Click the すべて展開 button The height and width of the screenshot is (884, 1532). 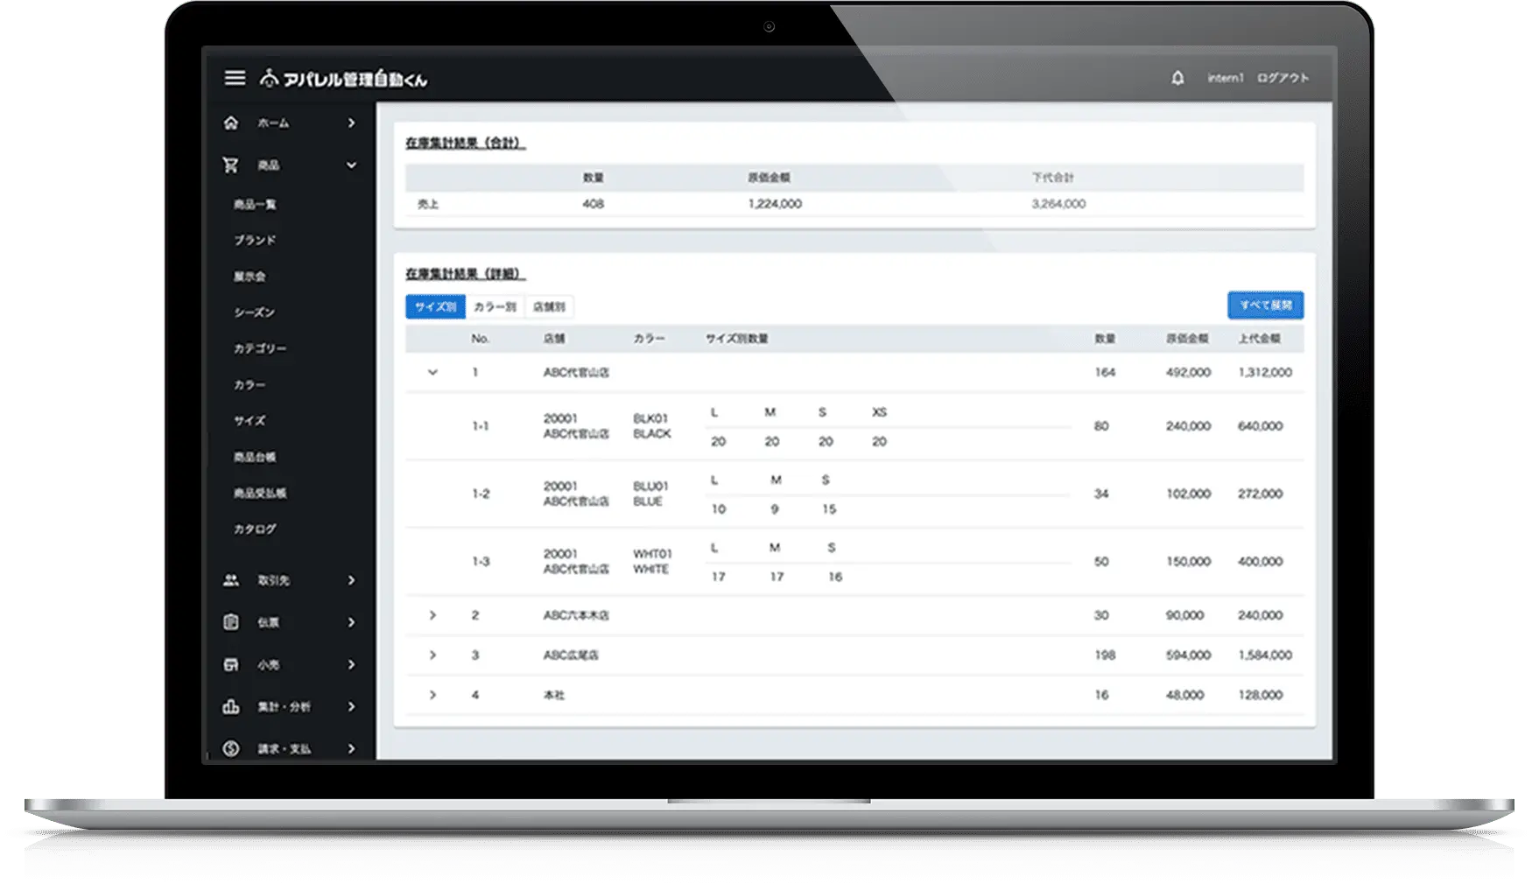click(1265, 305)
